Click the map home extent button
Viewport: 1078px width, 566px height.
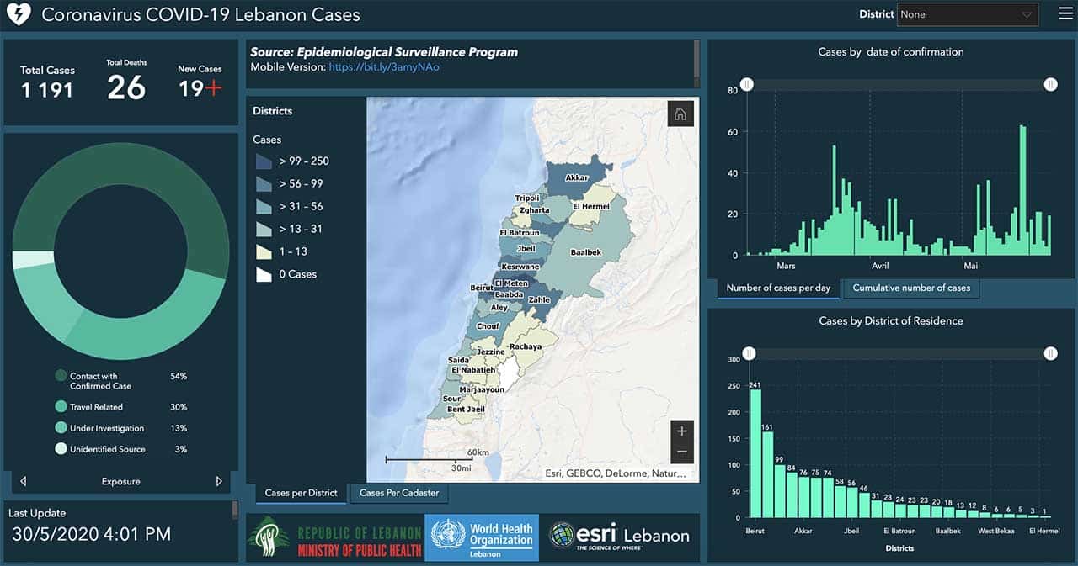coord(680,114)
